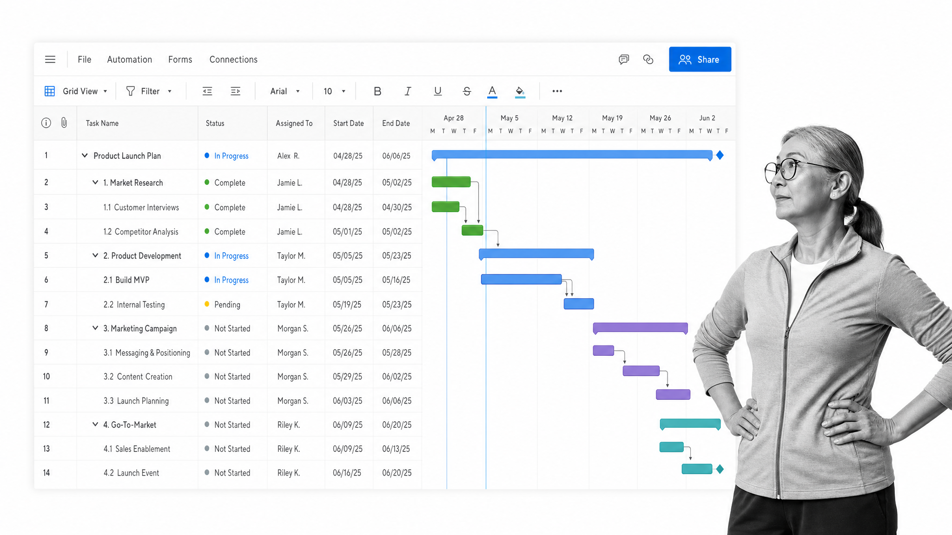Select the Customer Interviews green Gantt bar
The width and height of the screenshot is (952, 535).
[445, 207]
